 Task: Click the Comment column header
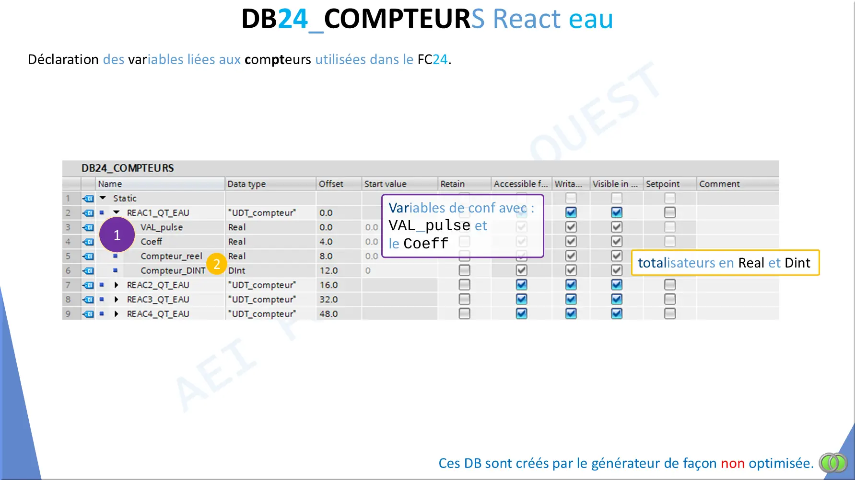[738, 184]
